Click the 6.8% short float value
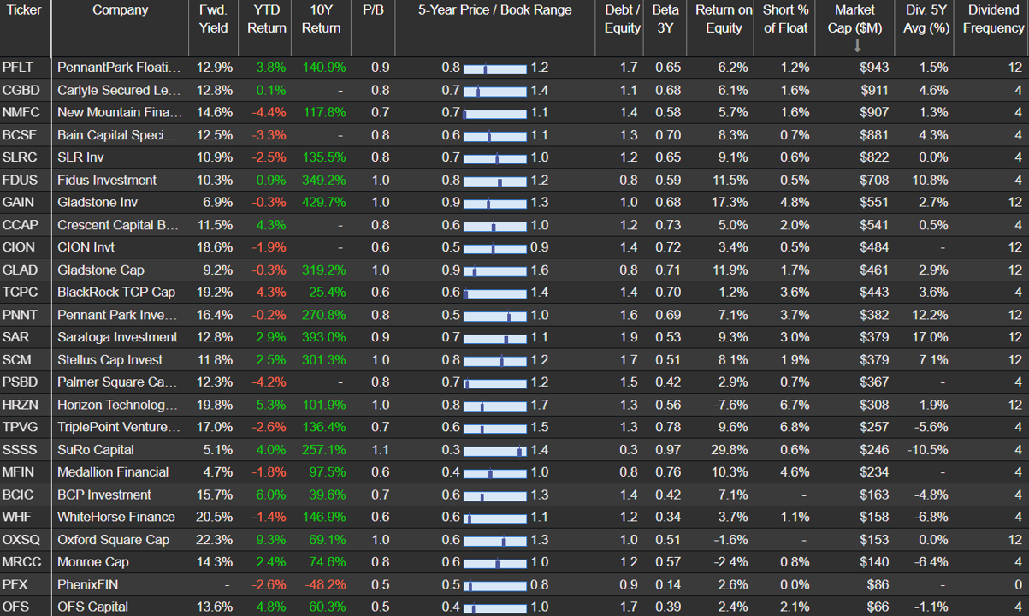The width and height of the screenshot is (1029, 616). [x=795, y=427]
